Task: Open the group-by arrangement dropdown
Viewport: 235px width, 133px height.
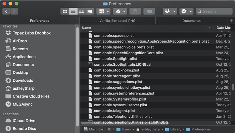Action: point(103,11)
